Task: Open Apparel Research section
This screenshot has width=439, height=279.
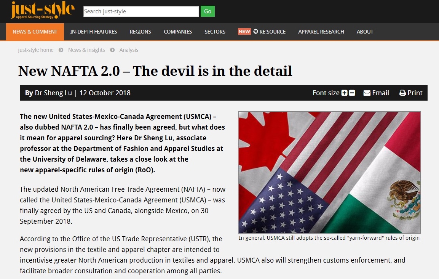Action: pyautogui.click(x=321, y=32)
